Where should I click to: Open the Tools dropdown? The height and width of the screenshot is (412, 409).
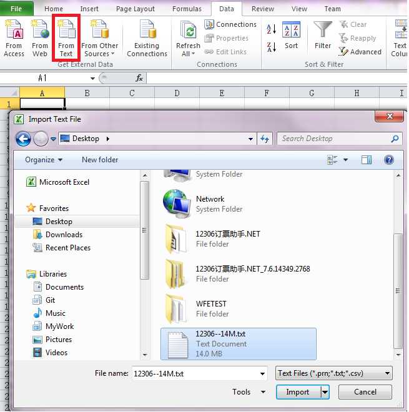(248, 392)
